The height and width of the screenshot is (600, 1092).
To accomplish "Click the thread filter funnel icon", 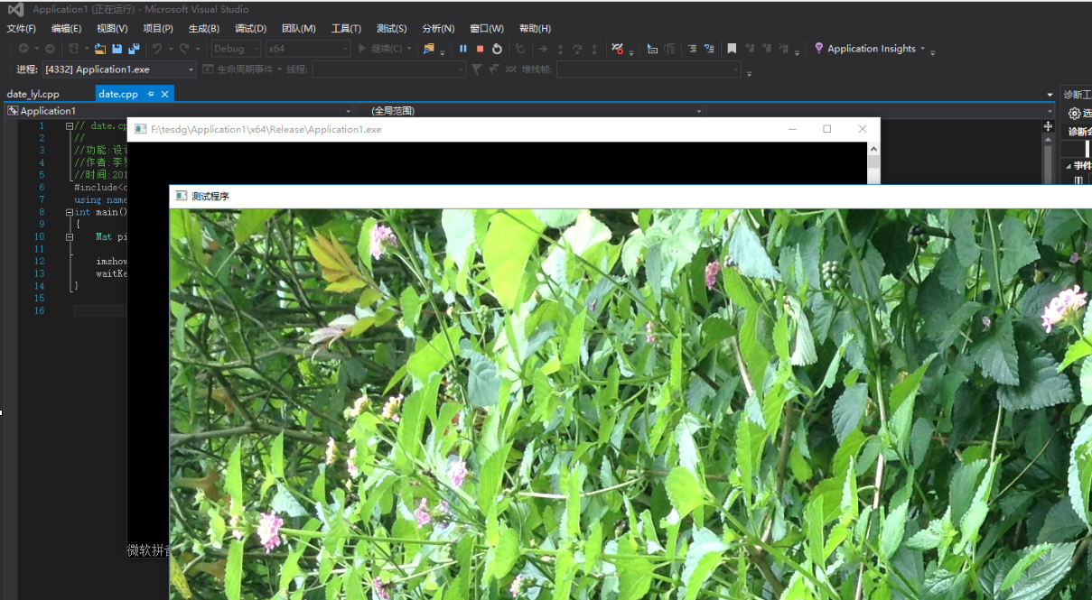I will point(477,69).
